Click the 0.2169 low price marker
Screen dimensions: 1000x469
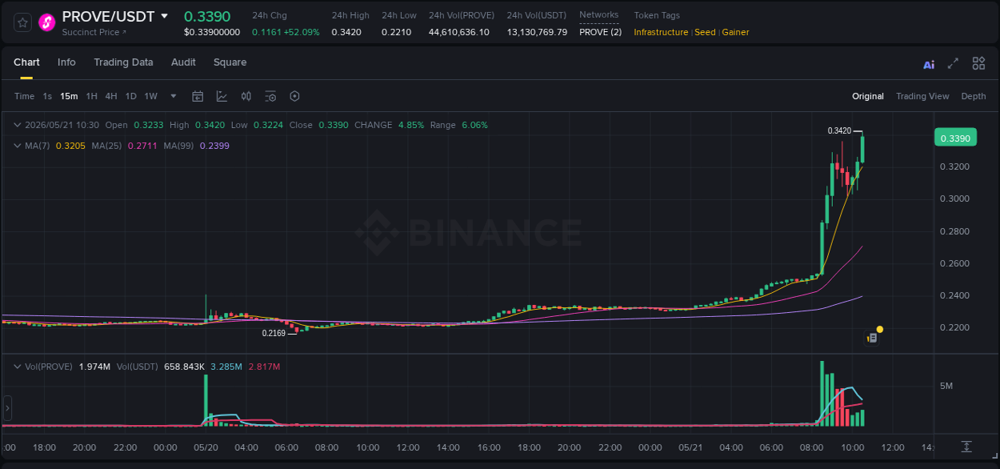point(274,332)
